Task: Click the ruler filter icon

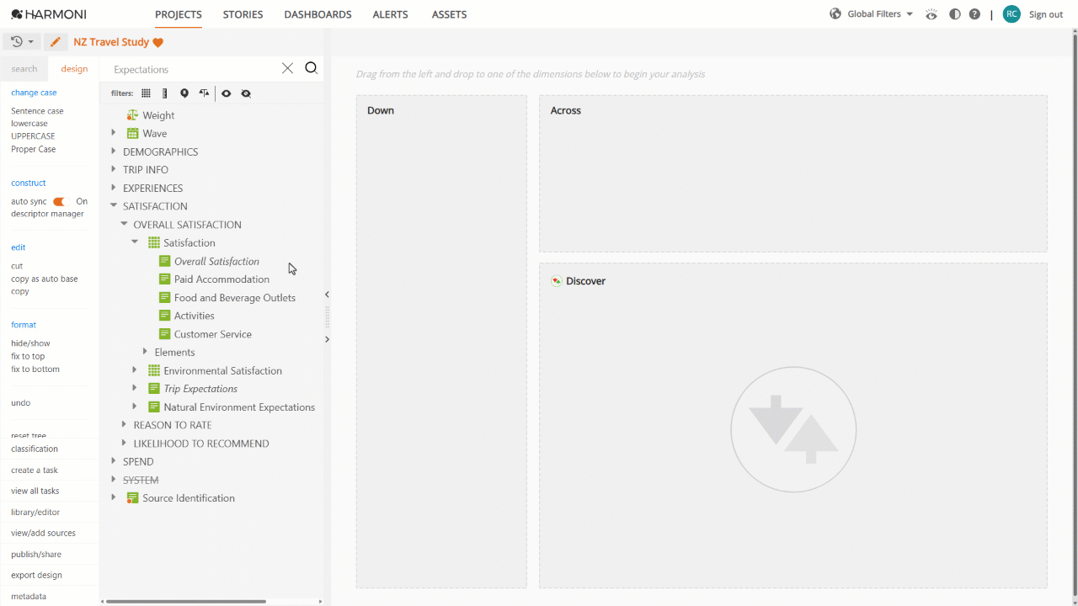Action: 165,93
